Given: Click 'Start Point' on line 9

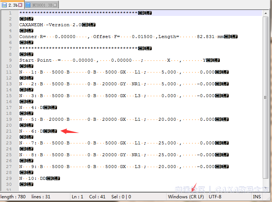Looking at the screenshot, I should [36, 60].
